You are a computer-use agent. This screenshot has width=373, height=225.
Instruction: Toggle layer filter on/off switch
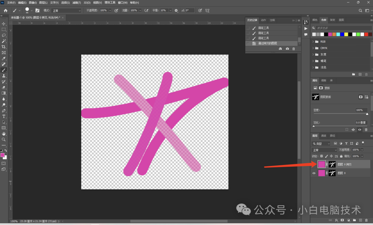(x=363, y=143)
